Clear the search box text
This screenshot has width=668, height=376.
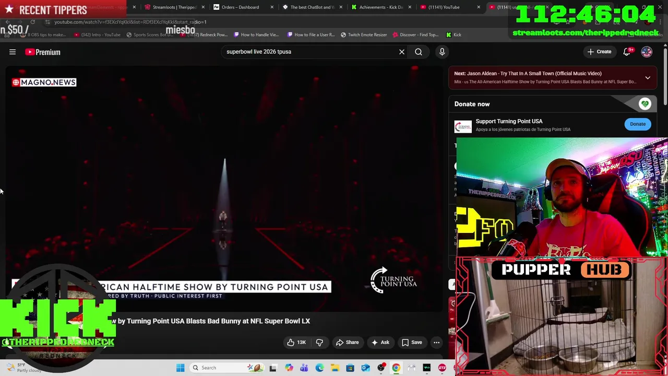(x=402, y=52)
